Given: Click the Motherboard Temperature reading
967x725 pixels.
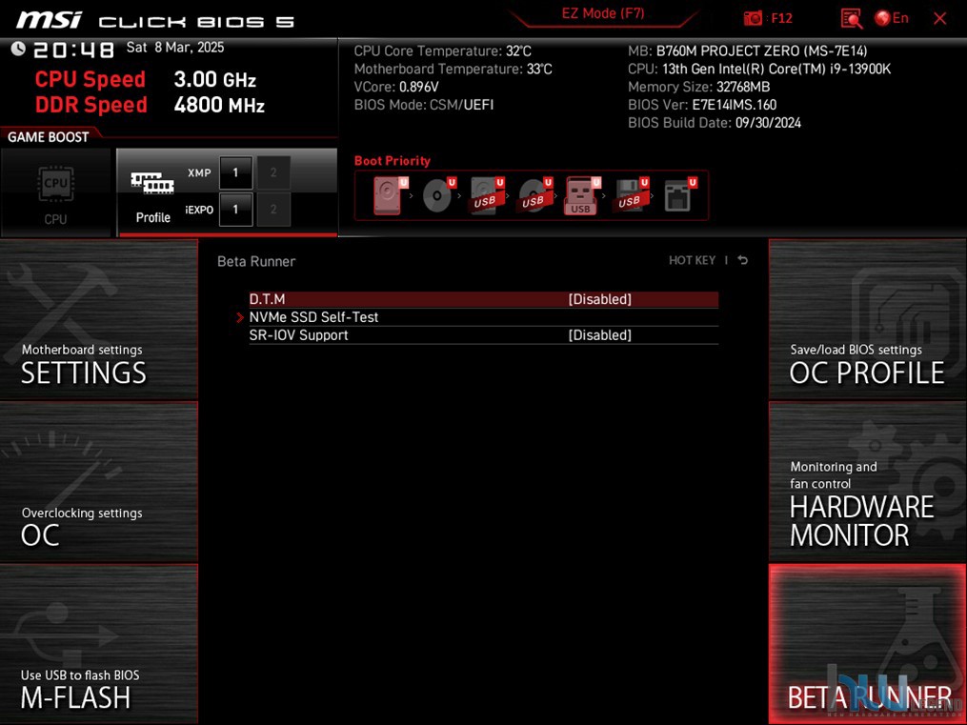Looking at the screenshot, I should coord(453,69).
